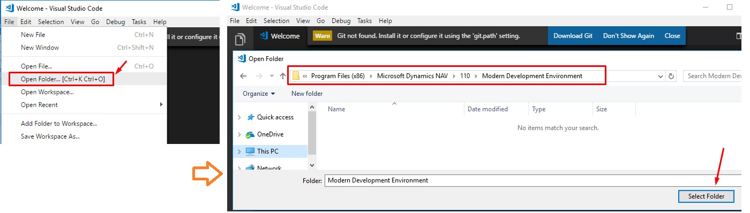The width and height of the screenshot is (750, 213).
Task: Click Modern Development Environment breadcrumb
Action: point(532,76)
